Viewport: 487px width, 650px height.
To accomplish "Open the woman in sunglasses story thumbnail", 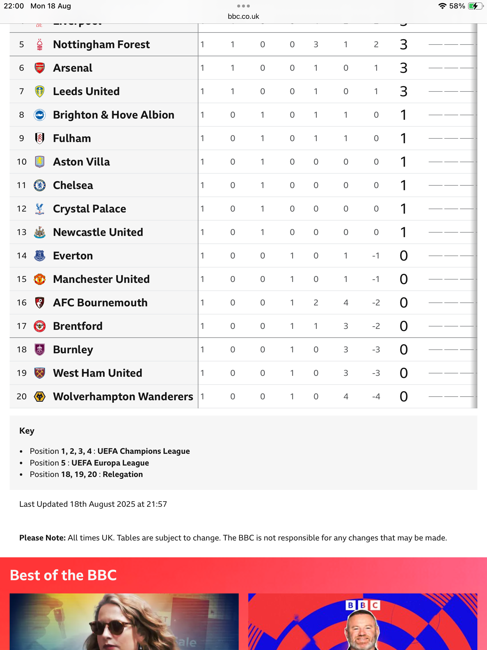I will click(x=124, y=621).
